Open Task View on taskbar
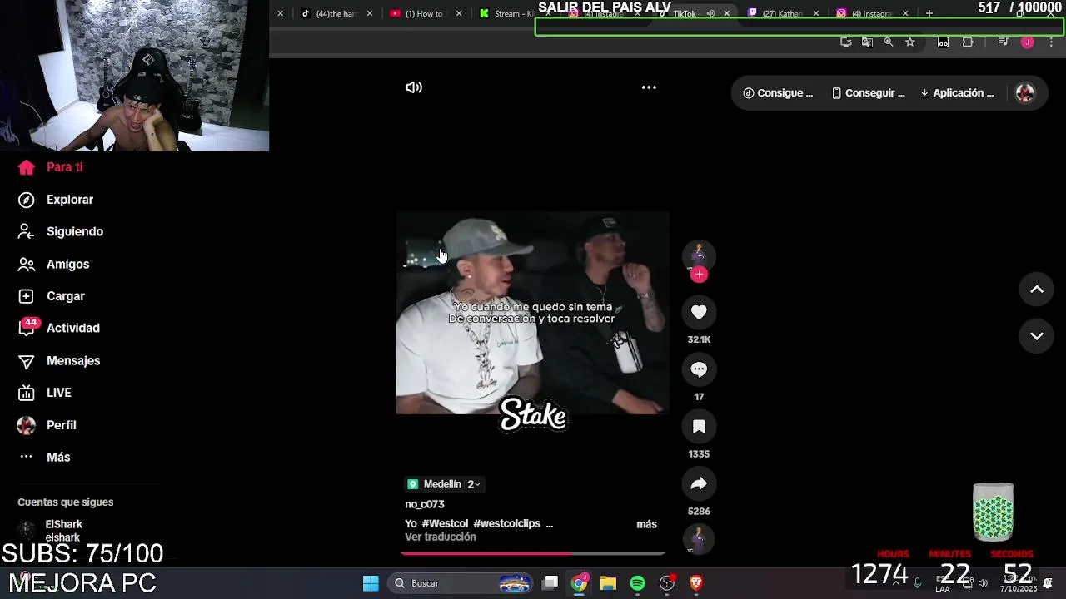1066x599 pixels. [550, 583]
